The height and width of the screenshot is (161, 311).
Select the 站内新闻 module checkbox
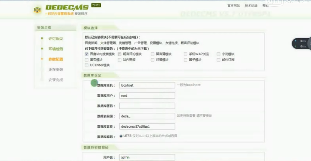(120, 60)
